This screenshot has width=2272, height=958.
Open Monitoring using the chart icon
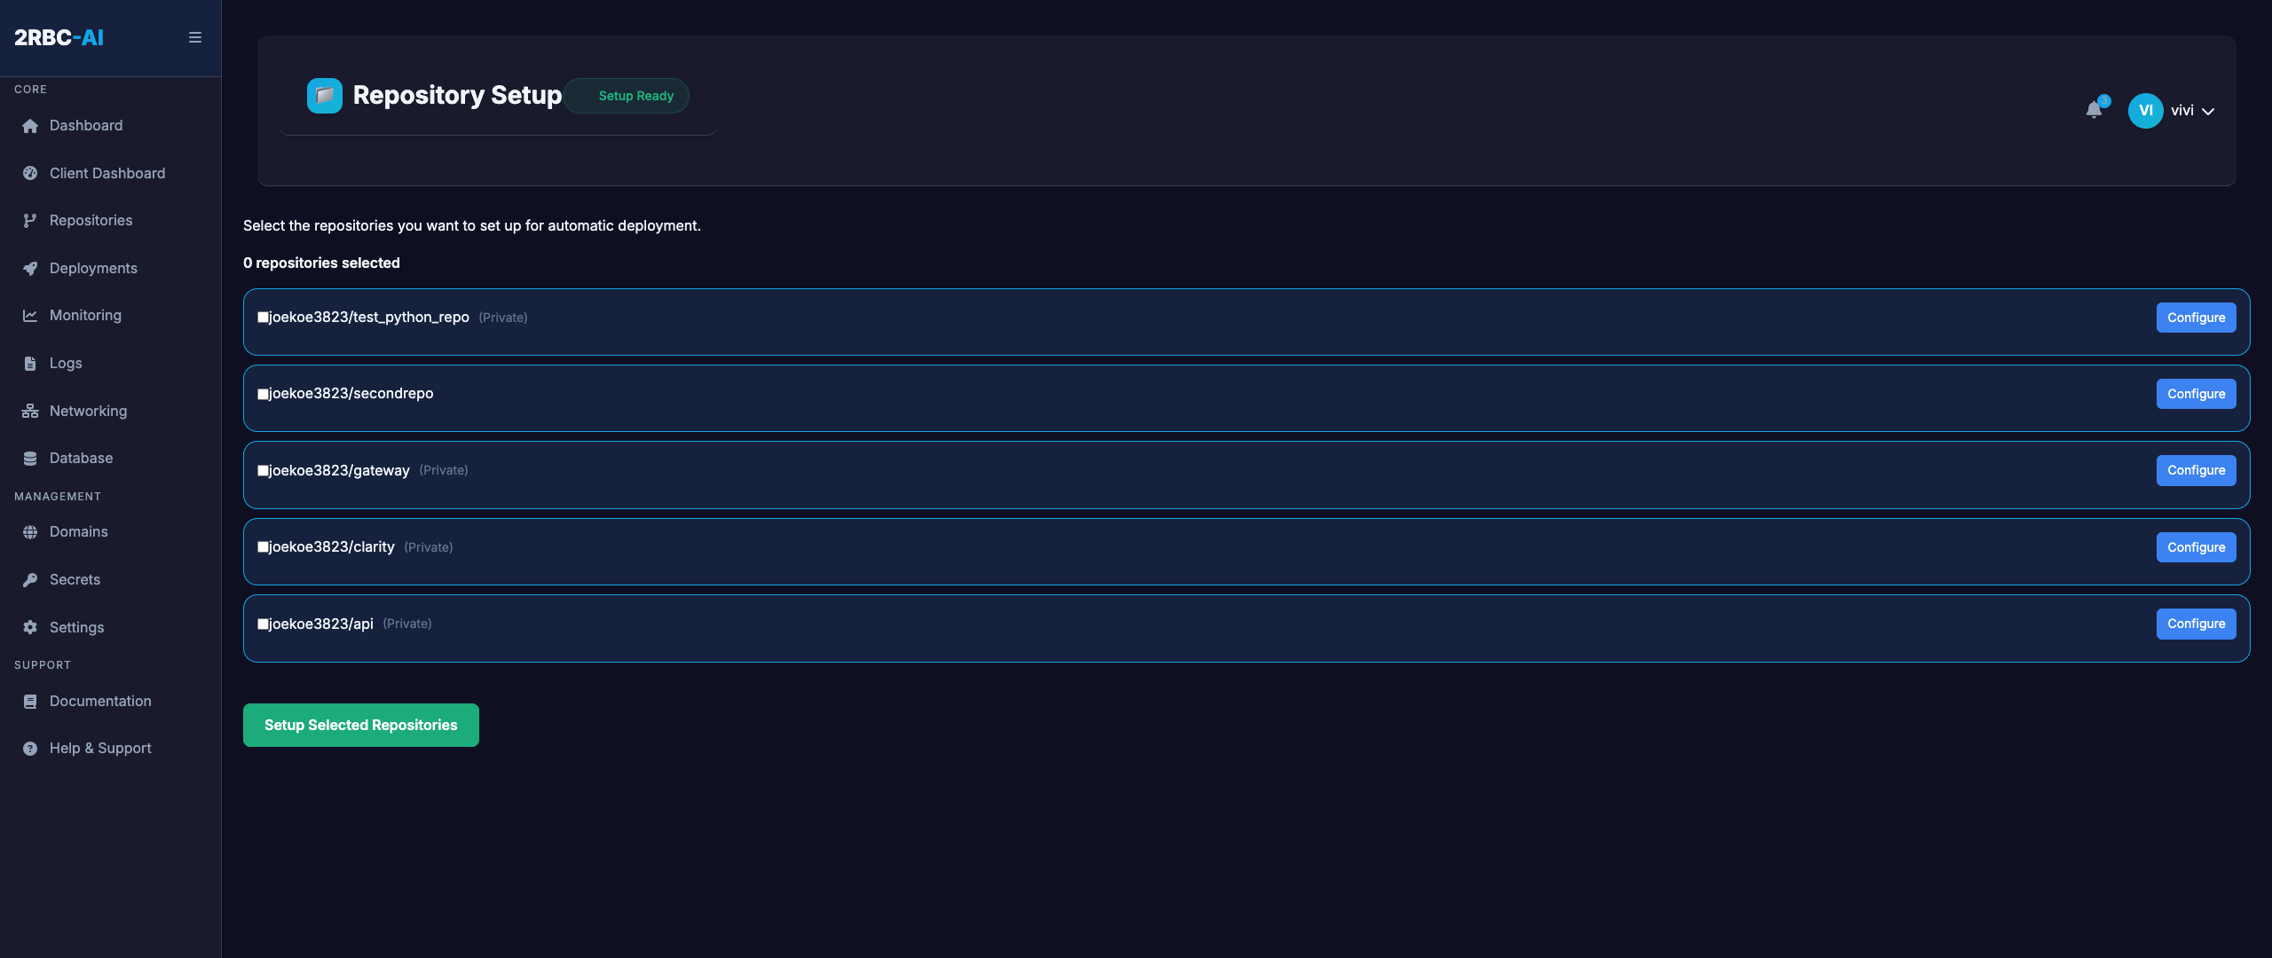(29, 315)
